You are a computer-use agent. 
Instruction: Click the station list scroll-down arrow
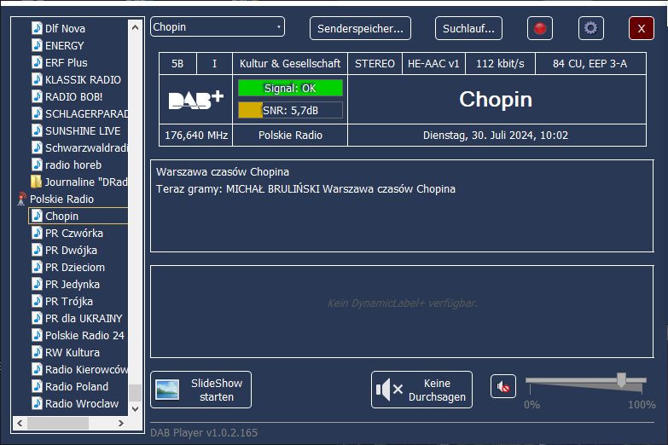[x=135, y=409]
